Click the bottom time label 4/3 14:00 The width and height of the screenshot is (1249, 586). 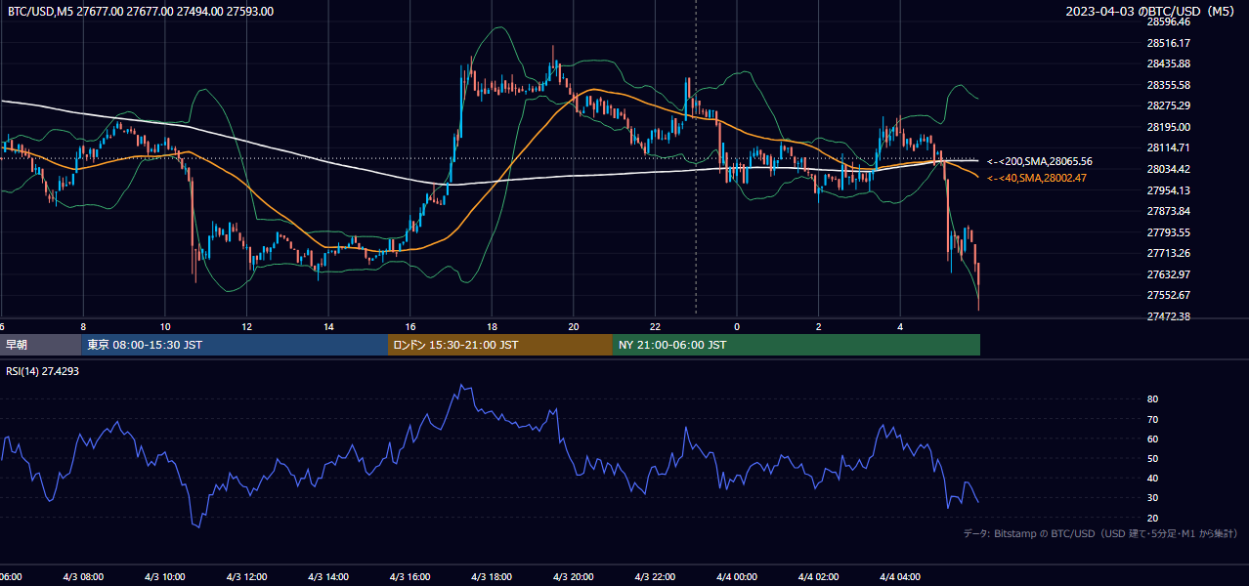click(328, 577)
